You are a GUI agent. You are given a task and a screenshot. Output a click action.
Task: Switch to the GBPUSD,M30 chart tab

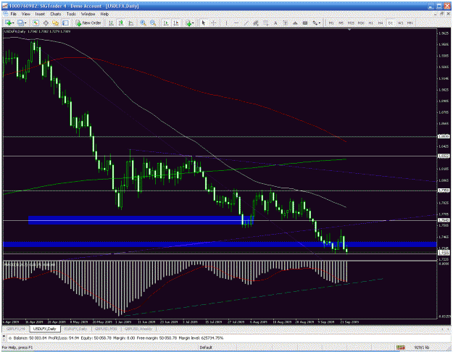[x=106, y=329]
